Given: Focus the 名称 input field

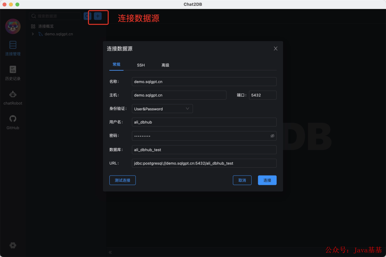Looking at the screenshot, I should point(204,82).
